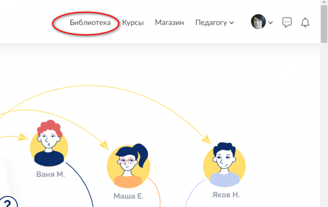Select Яков Н. avatar
The height and width of the screenshot is (207, 328).
[x=224, y=165]
